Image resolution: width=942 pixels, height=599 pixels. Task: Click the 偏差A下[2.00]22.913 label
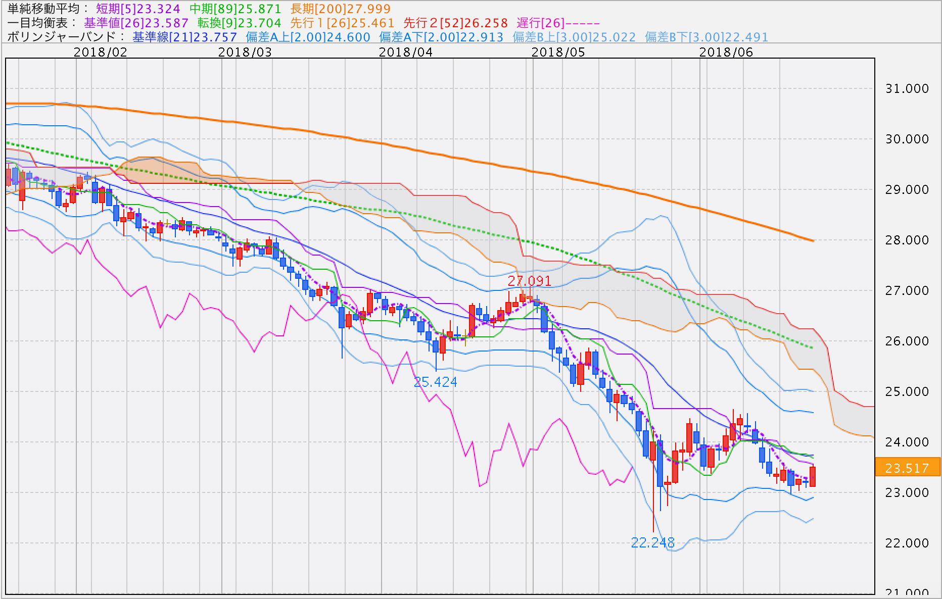(441, 37)
